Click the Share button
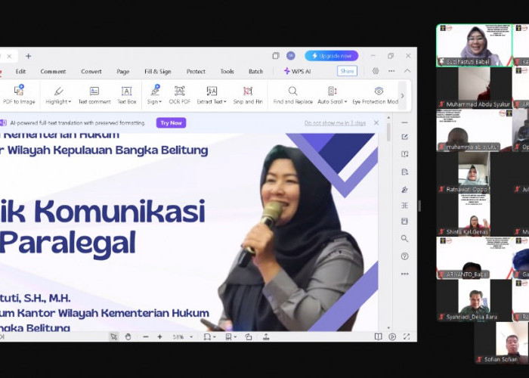This screenshot has height=378, width=529. 347,71
